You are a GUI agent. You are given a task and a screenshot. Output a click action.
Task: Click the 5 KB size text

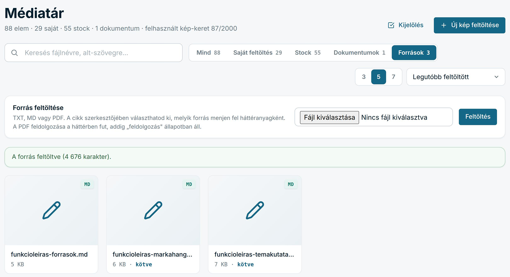[18, 264]
